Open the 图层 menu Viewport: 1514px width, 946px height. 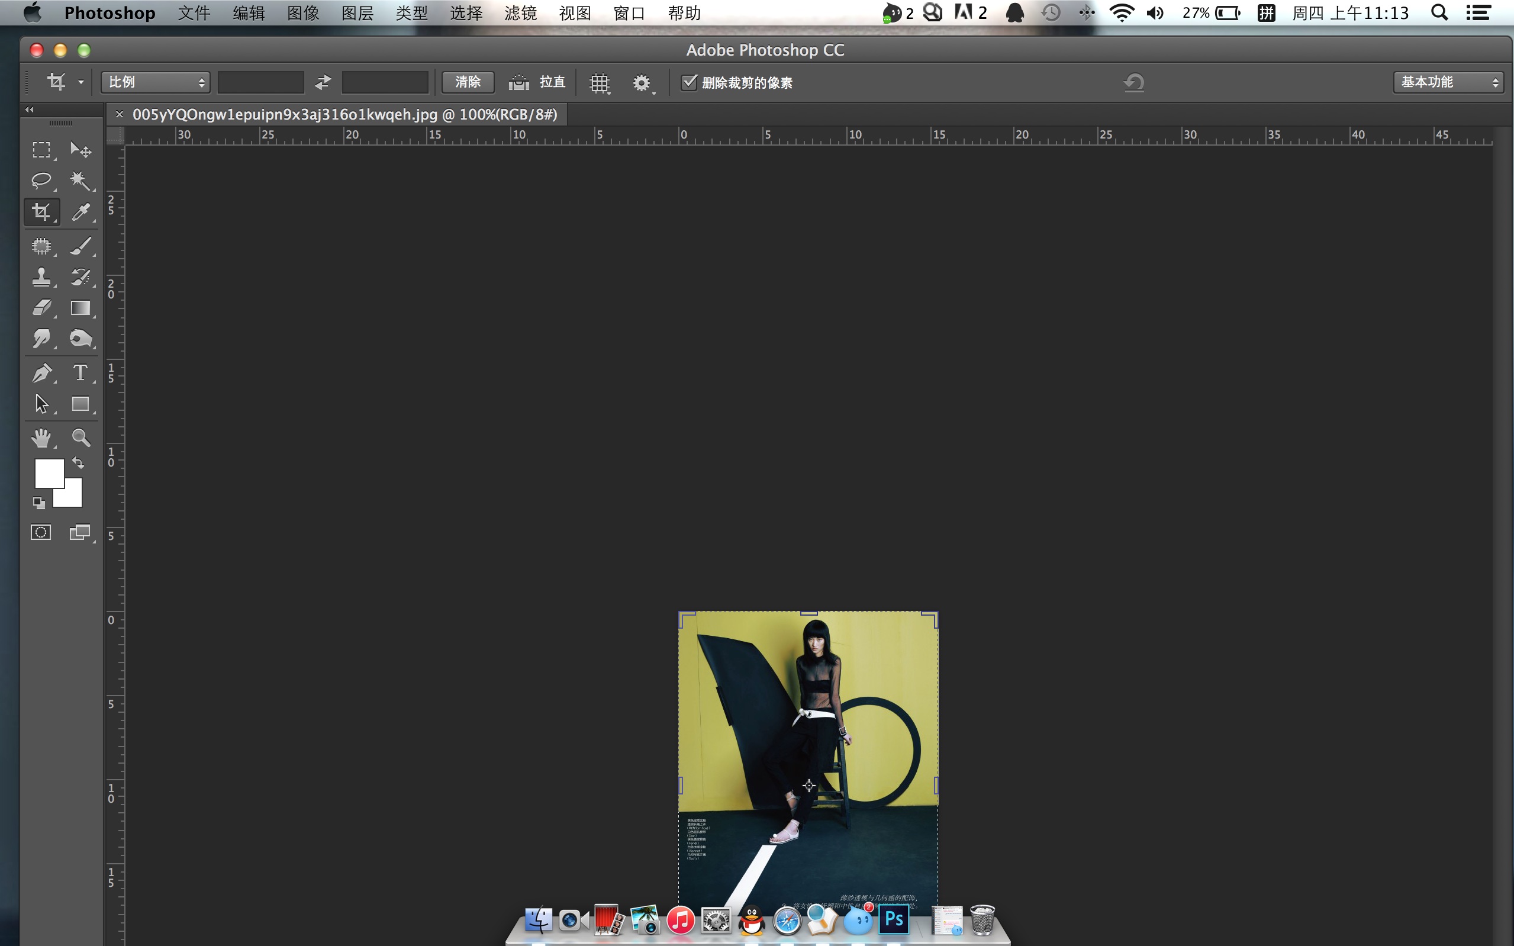(357, 13)
